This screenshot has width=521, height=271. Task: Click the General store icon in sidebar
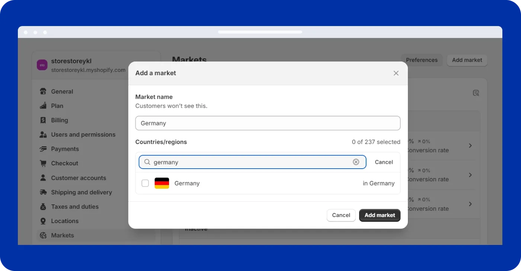[43, 92]
